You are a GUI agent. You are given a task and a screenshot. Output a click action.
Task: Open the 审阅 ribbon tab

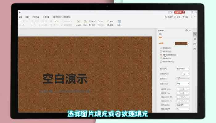click(x=20, y=17)
